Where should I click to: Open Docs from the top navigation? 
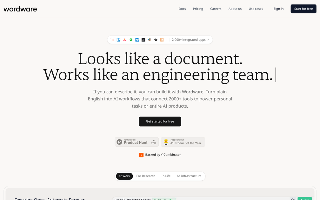pyautogui.click(x=182, y=9)
